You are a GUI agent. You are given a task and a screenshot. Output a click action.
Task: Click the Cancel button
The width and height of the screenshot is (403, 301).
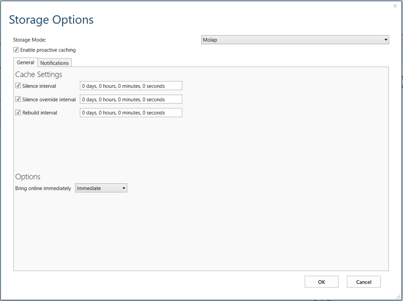pos(363,281)
